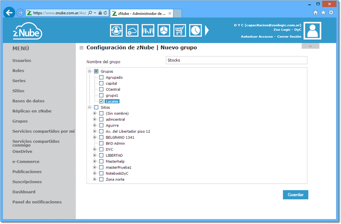Click the Nombre del grupo text field
This screenshot has width=341, height=224.
click(236, 60)
